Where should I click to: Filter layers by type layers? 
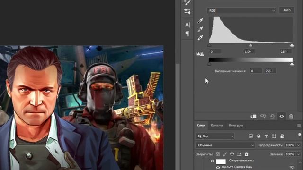(266, 136)
